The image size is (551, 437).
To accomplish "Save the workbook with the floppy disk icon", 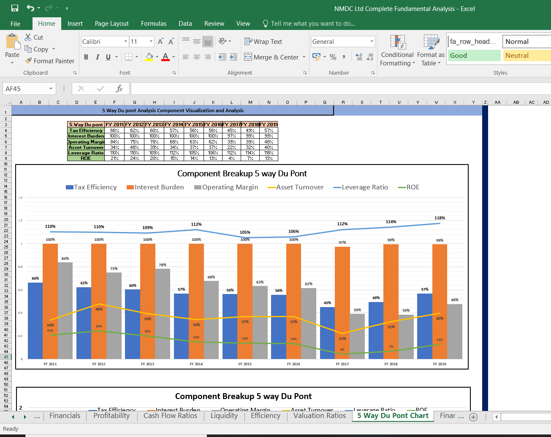I will pyautogui.click(x=15, y=8).
